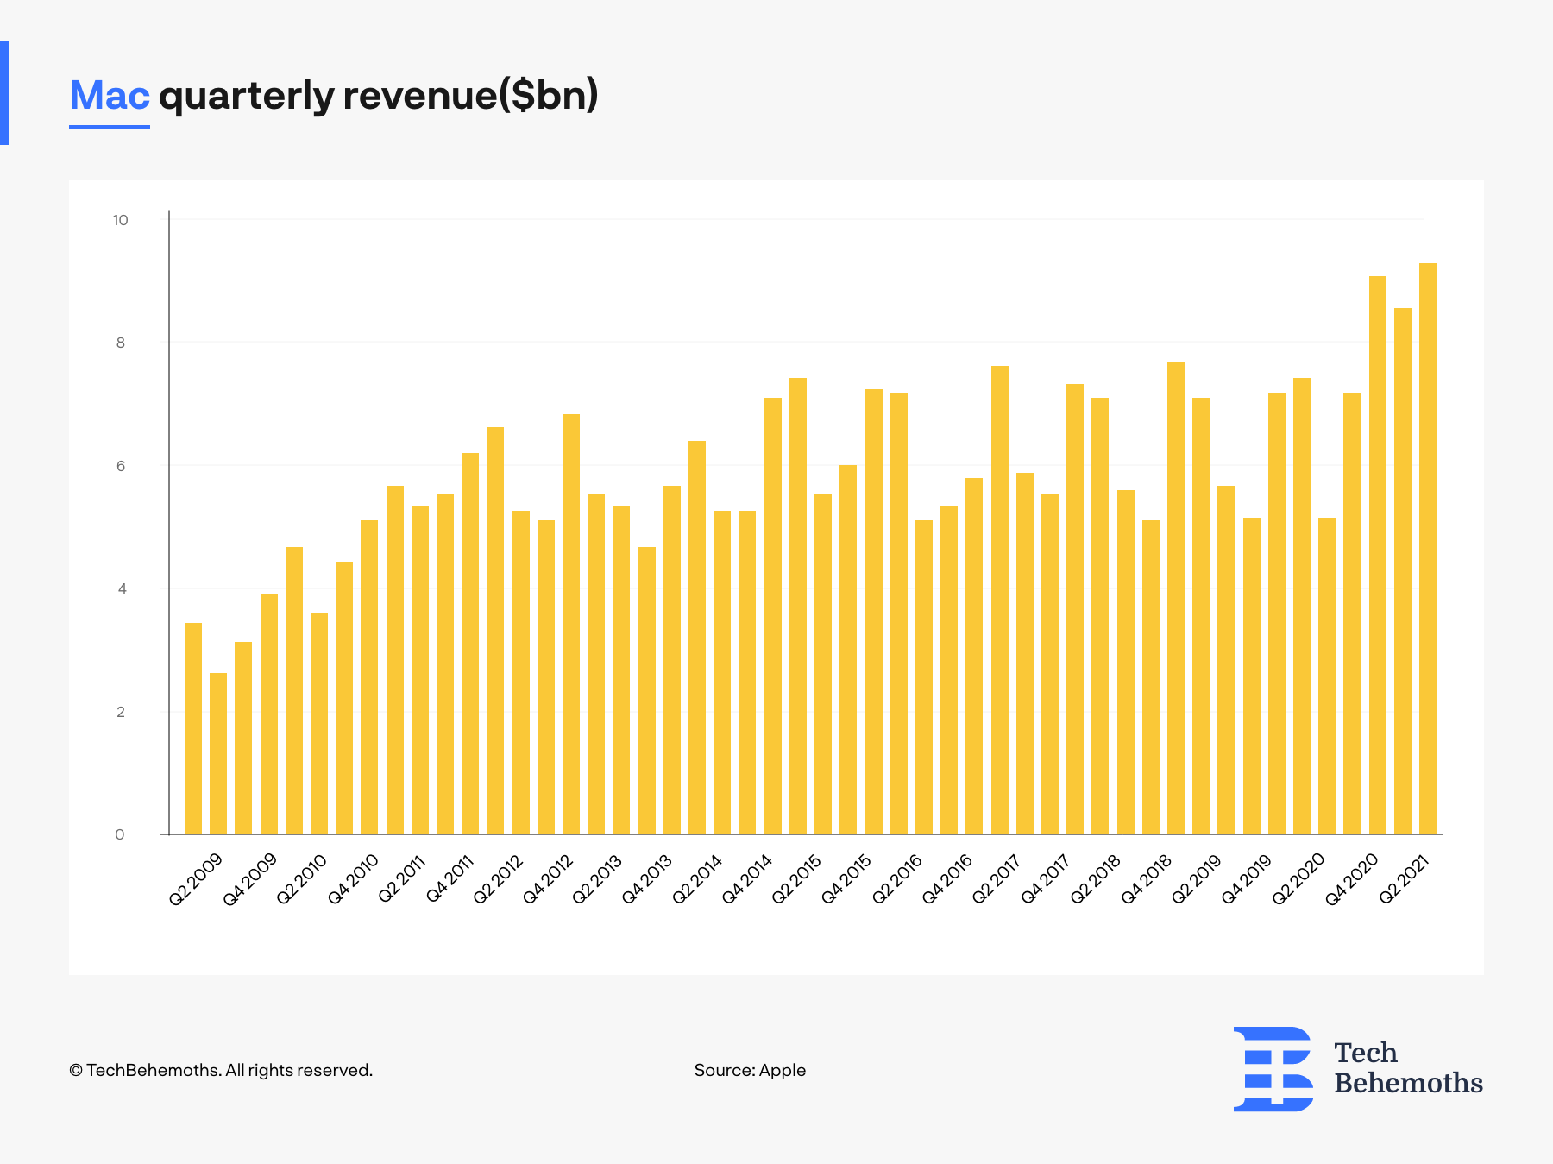Click the Tech Behemoths brand name text
The height and width of the screenshot is (1164, 1553).
[1408, 1068]
